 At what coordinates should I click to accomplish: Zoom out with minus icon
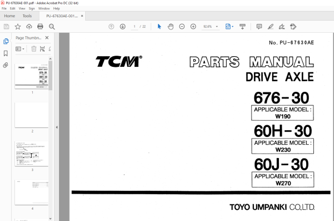tap(181, 26)
